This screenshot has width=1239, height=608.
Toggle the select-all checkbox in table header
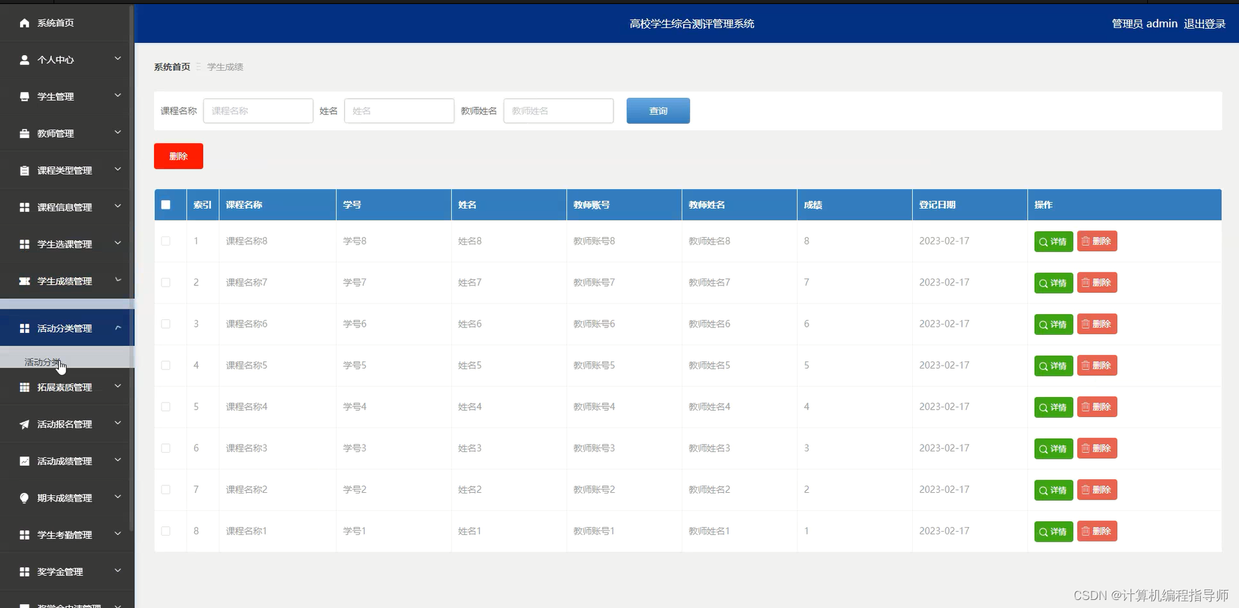pos(165,205)
